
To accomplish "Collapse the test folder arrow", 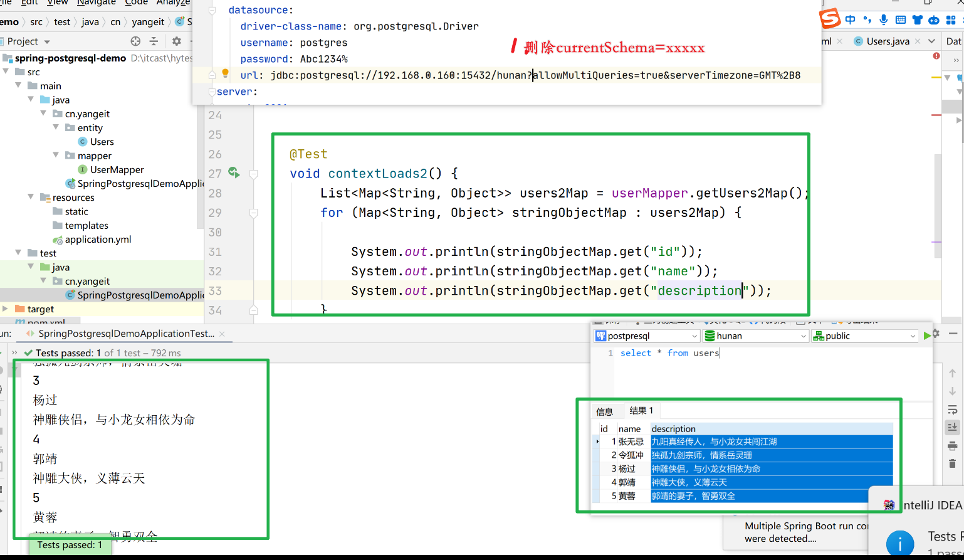I will [18, 253].
